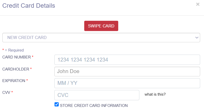Uncheck the Store Credit Card Information checkbox
Screen dimensions: 204x111
tap(57, 105)
